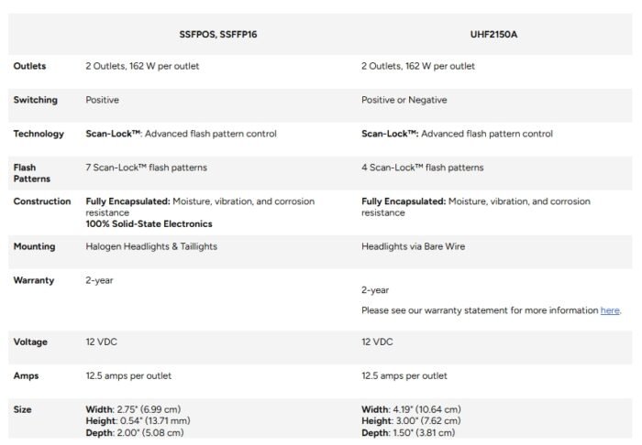This screenshot has height=445, width=642.
Task: Click '7 Scan-Lock™ flash patterns' text
Action: [147, 168]
